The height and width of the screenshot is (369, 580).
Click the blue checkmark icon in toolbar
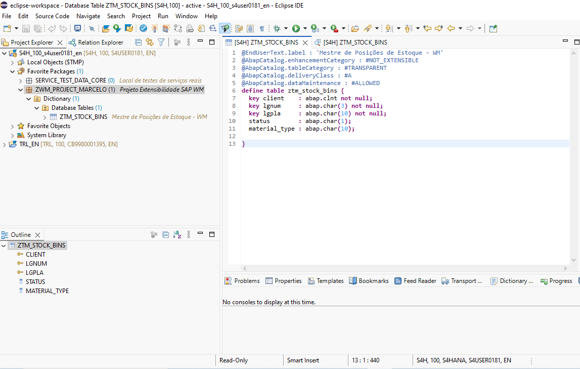tap(144, 29)
